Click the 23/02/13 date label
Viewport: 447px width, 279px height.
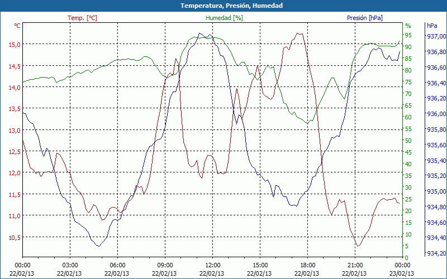[x=402, y=273]
